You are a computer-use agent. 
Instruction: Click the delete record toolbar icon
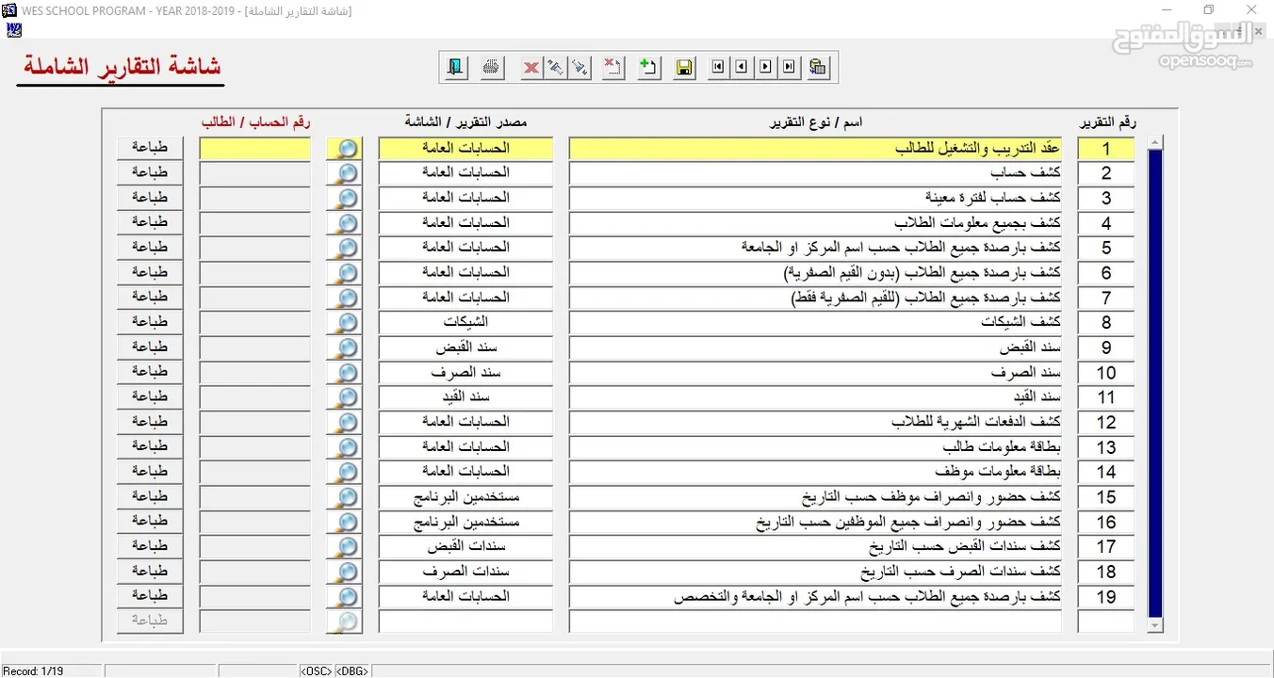[x=613, y=67]
